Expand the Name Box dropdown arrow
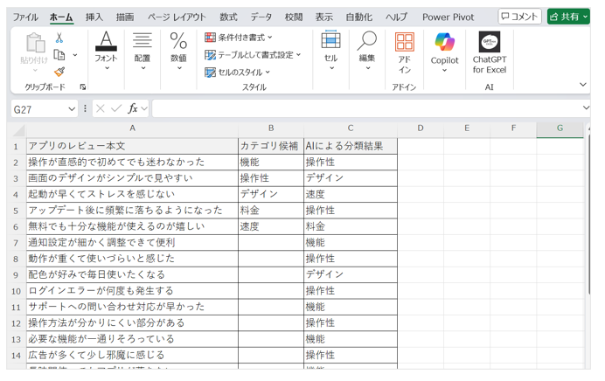The width and height of the screenshot is (605, 381). point(72,109)
